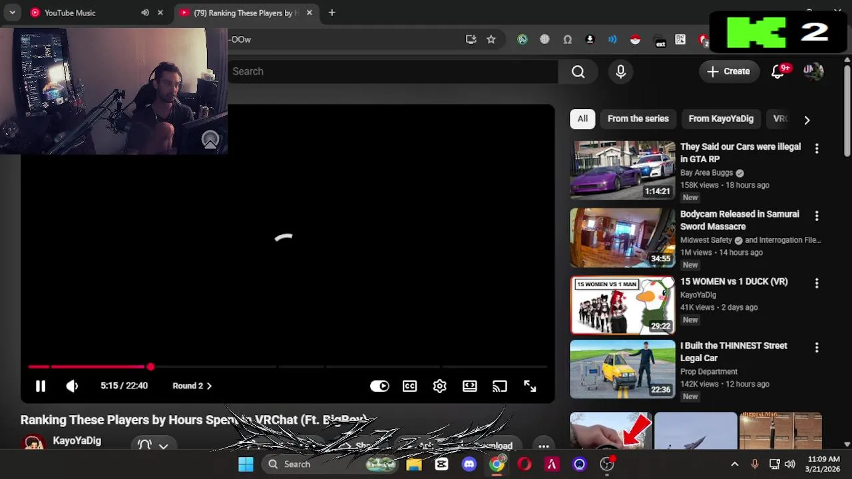Open the blue sound waves extension icon
The image size is (852, 479).
click(x=612, y=39)
